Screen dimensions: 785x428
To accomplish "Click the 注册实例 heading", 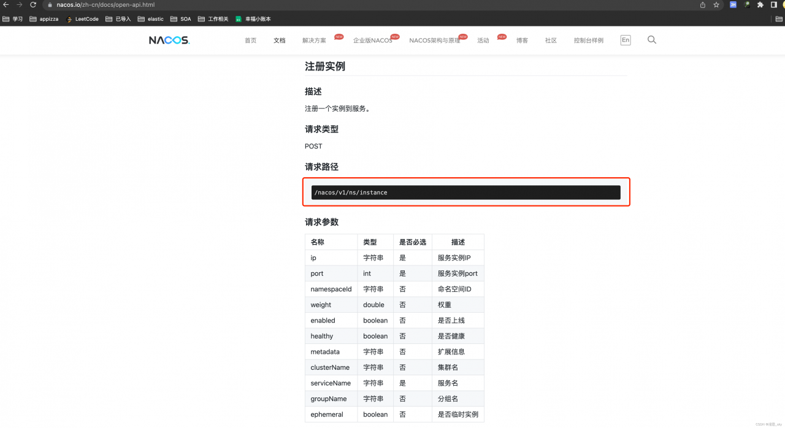I will 325,66.
